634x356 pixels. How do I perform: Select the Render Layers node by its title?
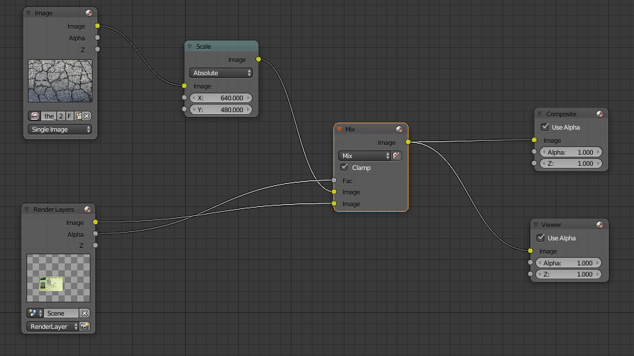[54, 210]
